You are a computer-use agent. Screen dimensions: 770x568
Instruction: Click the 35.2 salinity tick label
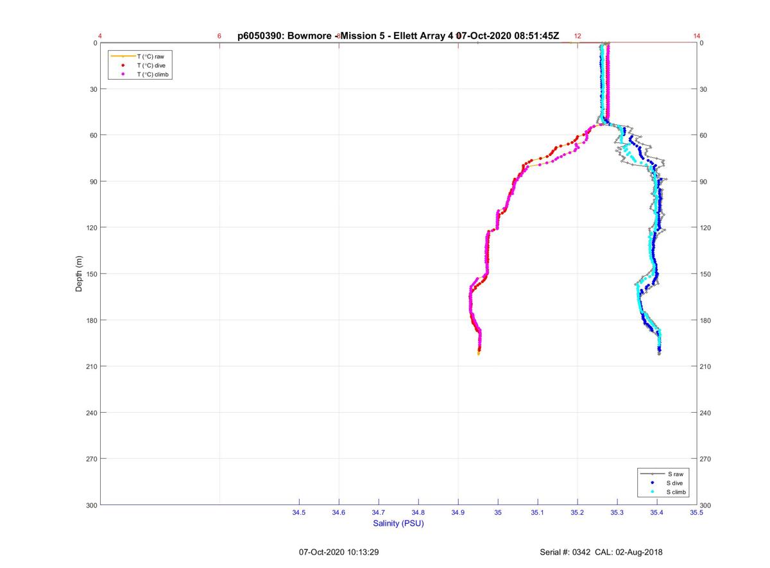point(577,513)
